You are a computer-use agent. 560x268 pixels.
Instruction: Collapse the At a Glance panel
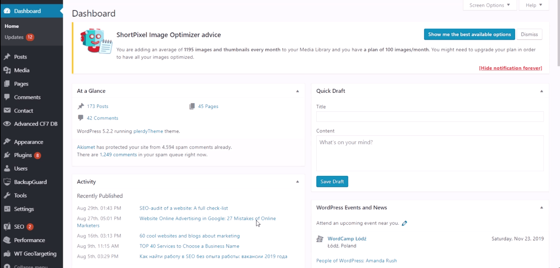297,91
